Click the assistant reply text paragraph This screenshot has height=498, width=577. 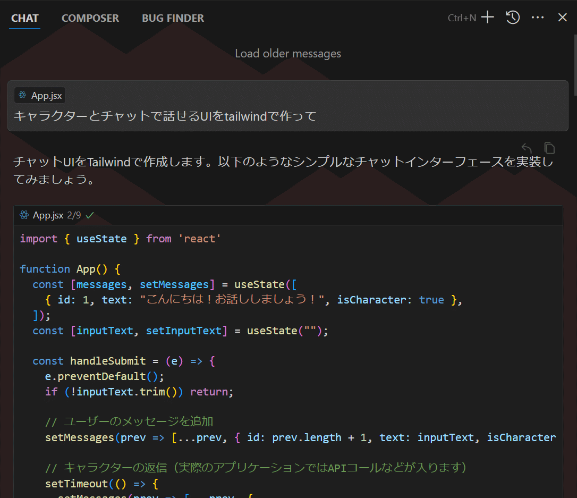coord(283,171)
